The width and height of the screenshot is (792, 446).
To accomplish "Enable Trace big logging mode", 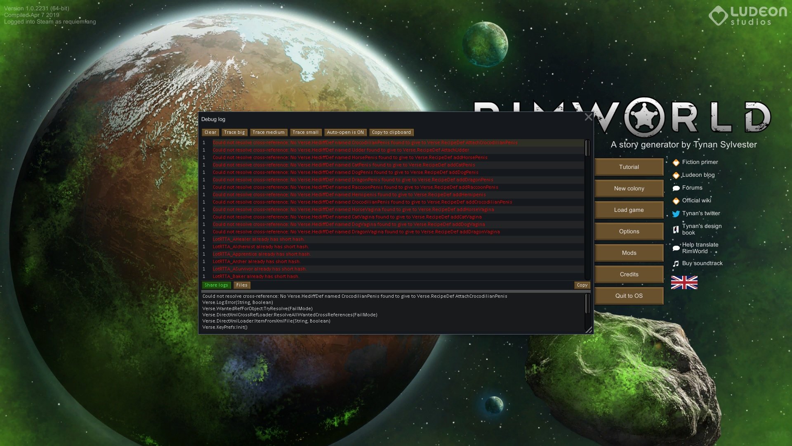I will tap(234, 132).
